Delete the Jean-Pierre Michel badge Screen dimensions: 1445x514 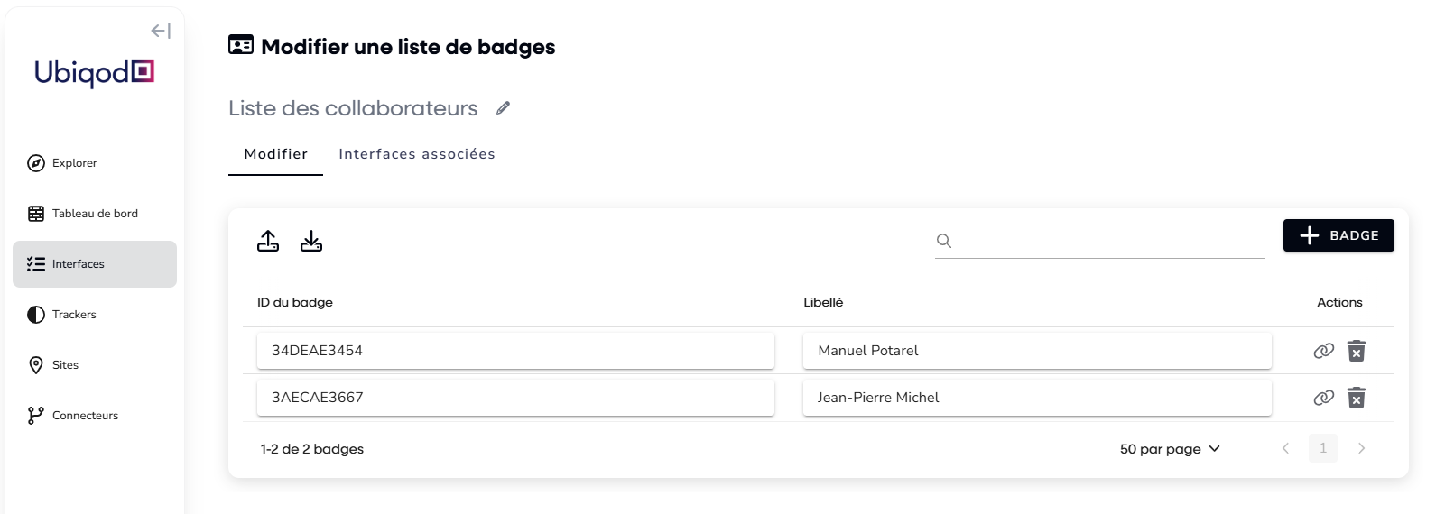click(x=1356, y=398)
